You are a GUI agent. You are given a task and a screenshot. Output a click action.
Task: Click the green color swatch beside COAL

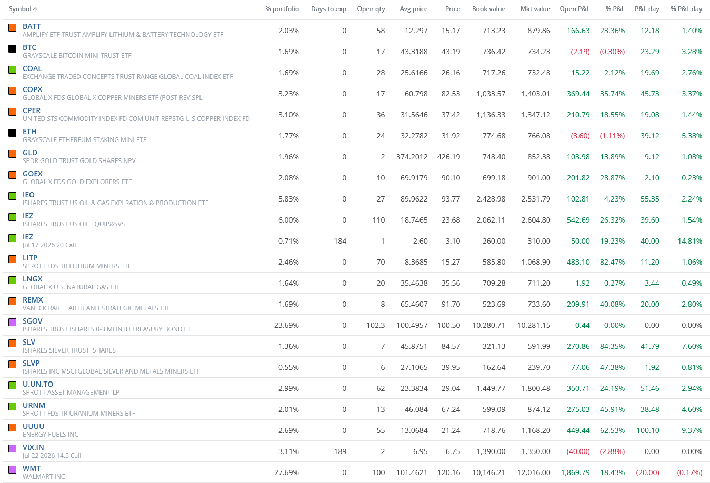point(12,69)
